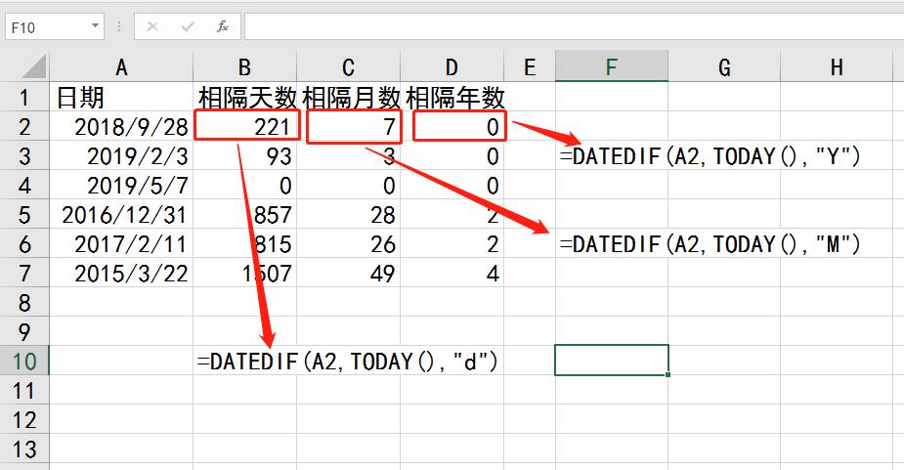Select column D header
The image size is (904, 470).
click(x=452, y=66)
